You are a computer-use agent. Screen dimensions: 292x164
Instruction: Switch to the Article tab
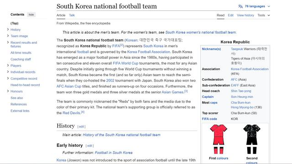point(61,15)
